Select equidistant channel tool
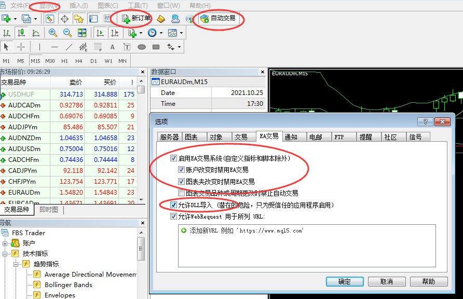 pos(83,47)
